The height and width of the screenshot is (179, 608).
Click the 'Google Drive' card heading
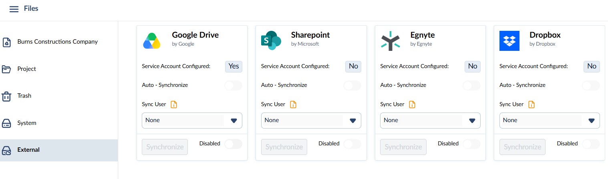coord(195,35)
